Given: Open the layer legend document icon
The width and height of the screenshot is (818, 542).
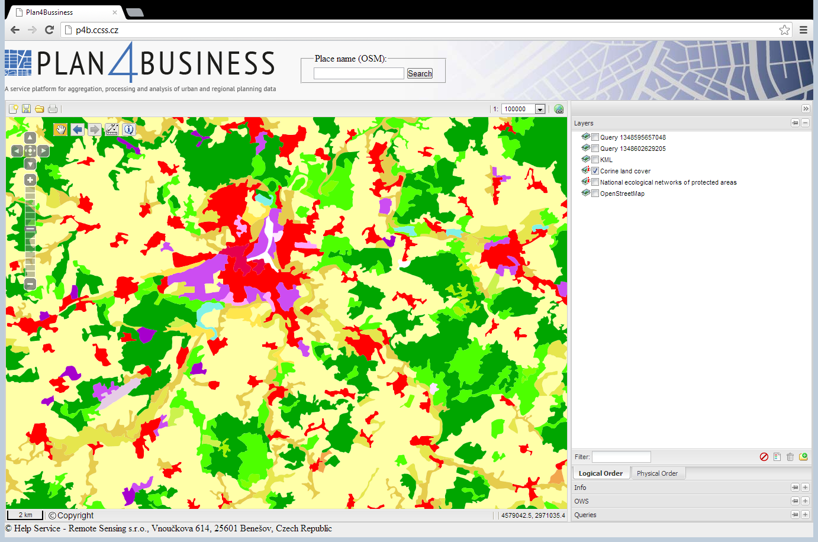Looking at the screenshot, I should (777, 457).
